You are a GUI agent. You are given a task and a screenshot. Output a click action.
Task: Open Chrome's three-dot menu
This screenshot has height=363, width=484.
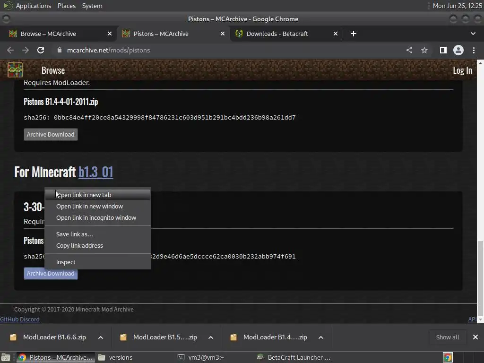pyautogui.click(x=474, y=50)
